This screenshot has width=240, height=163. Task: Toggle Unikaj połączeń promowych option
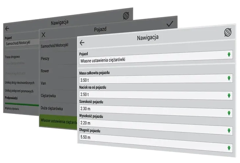coord(19,91)
